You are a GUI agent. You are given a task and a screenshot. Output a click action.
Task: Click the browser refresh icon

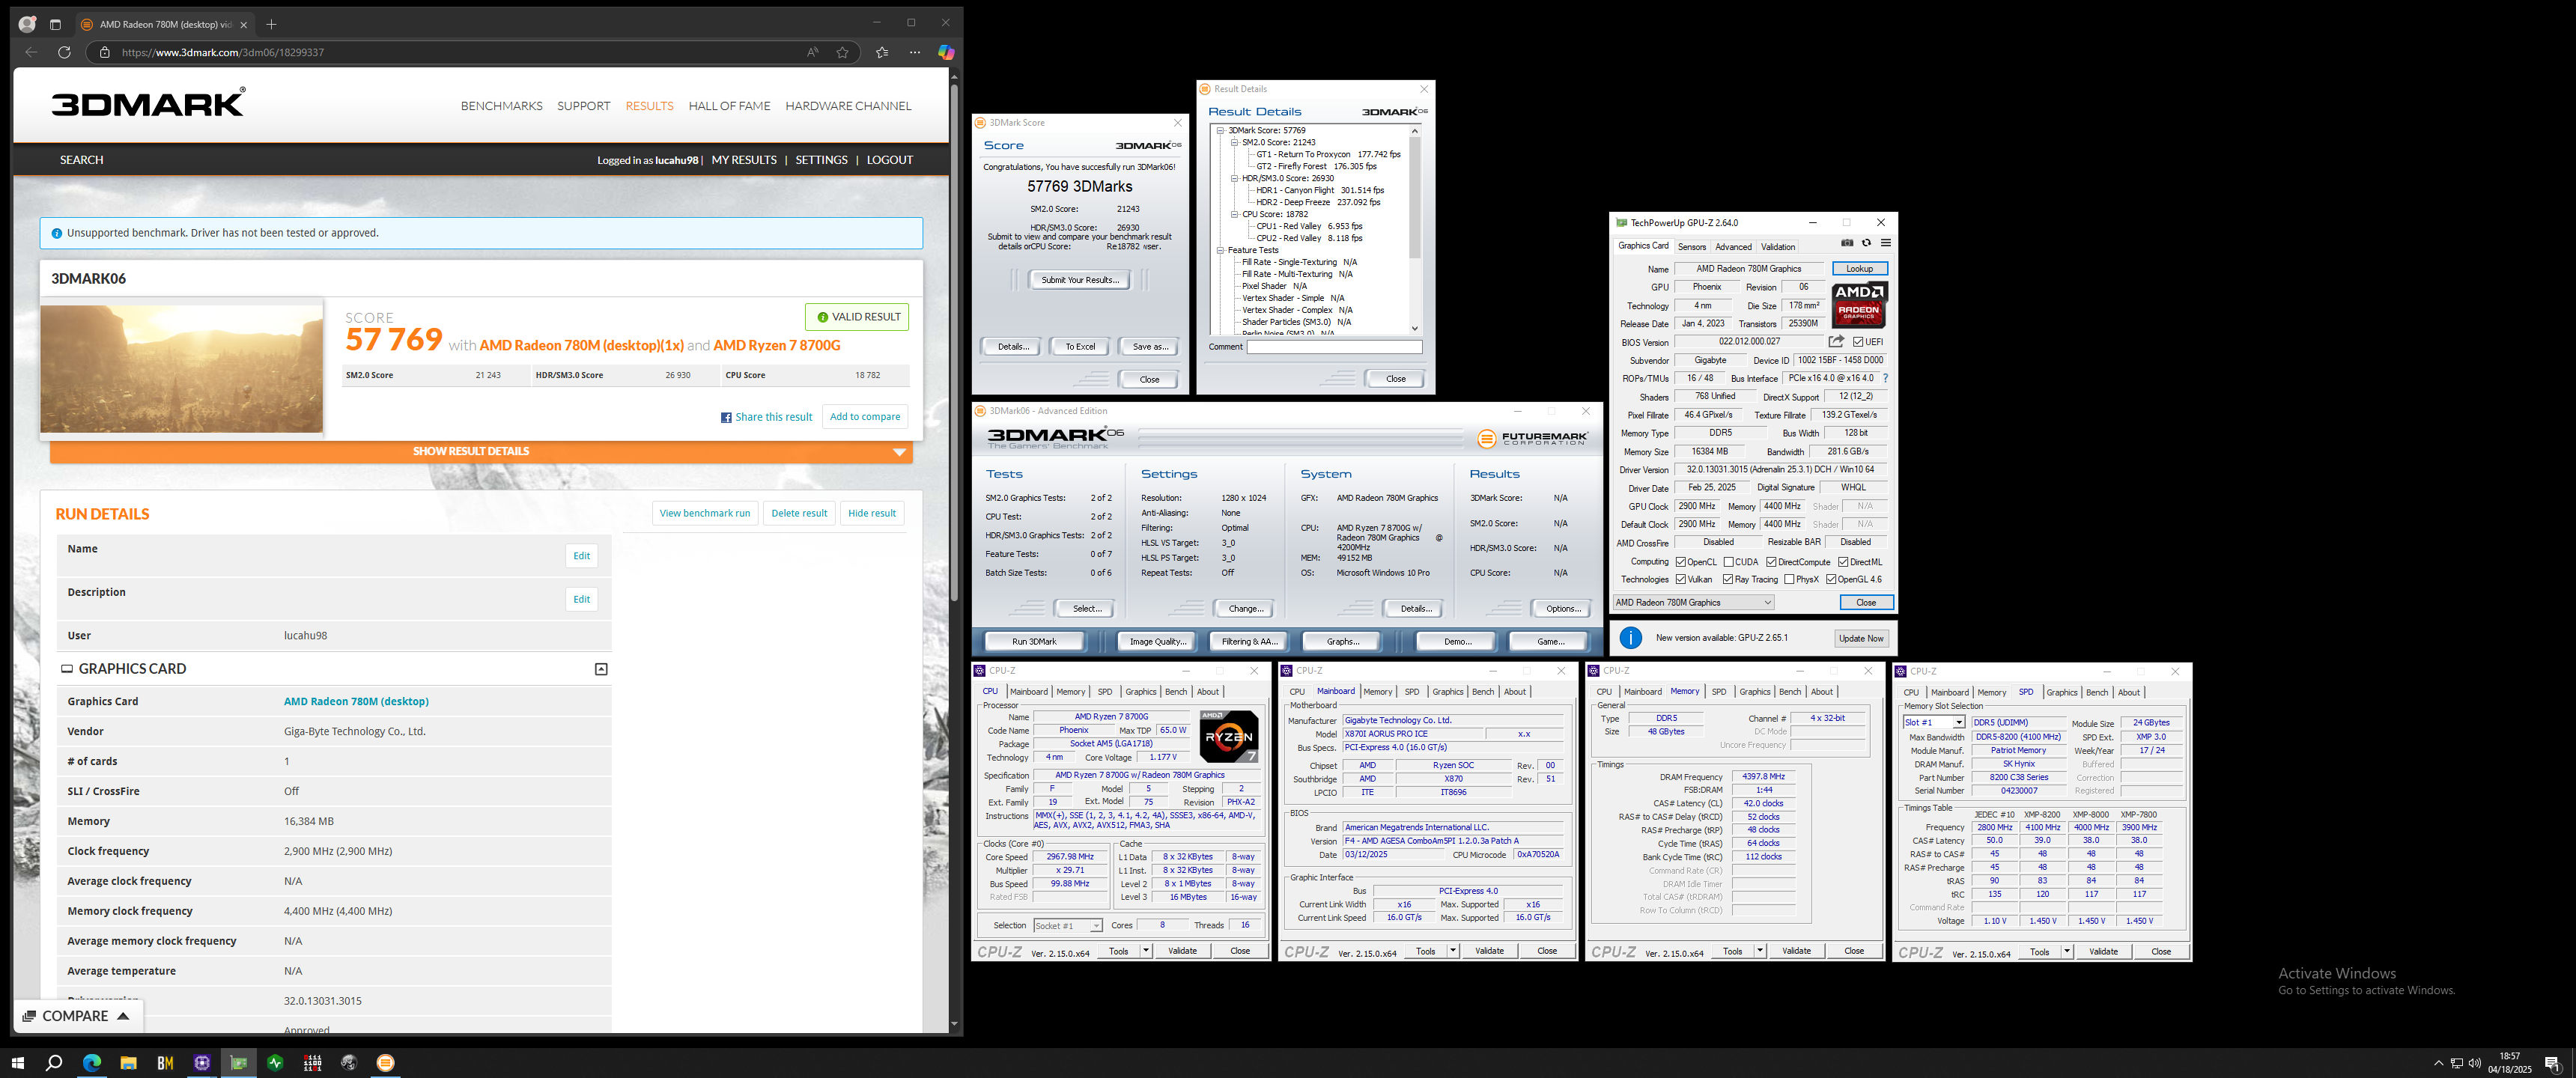[64, 52]
